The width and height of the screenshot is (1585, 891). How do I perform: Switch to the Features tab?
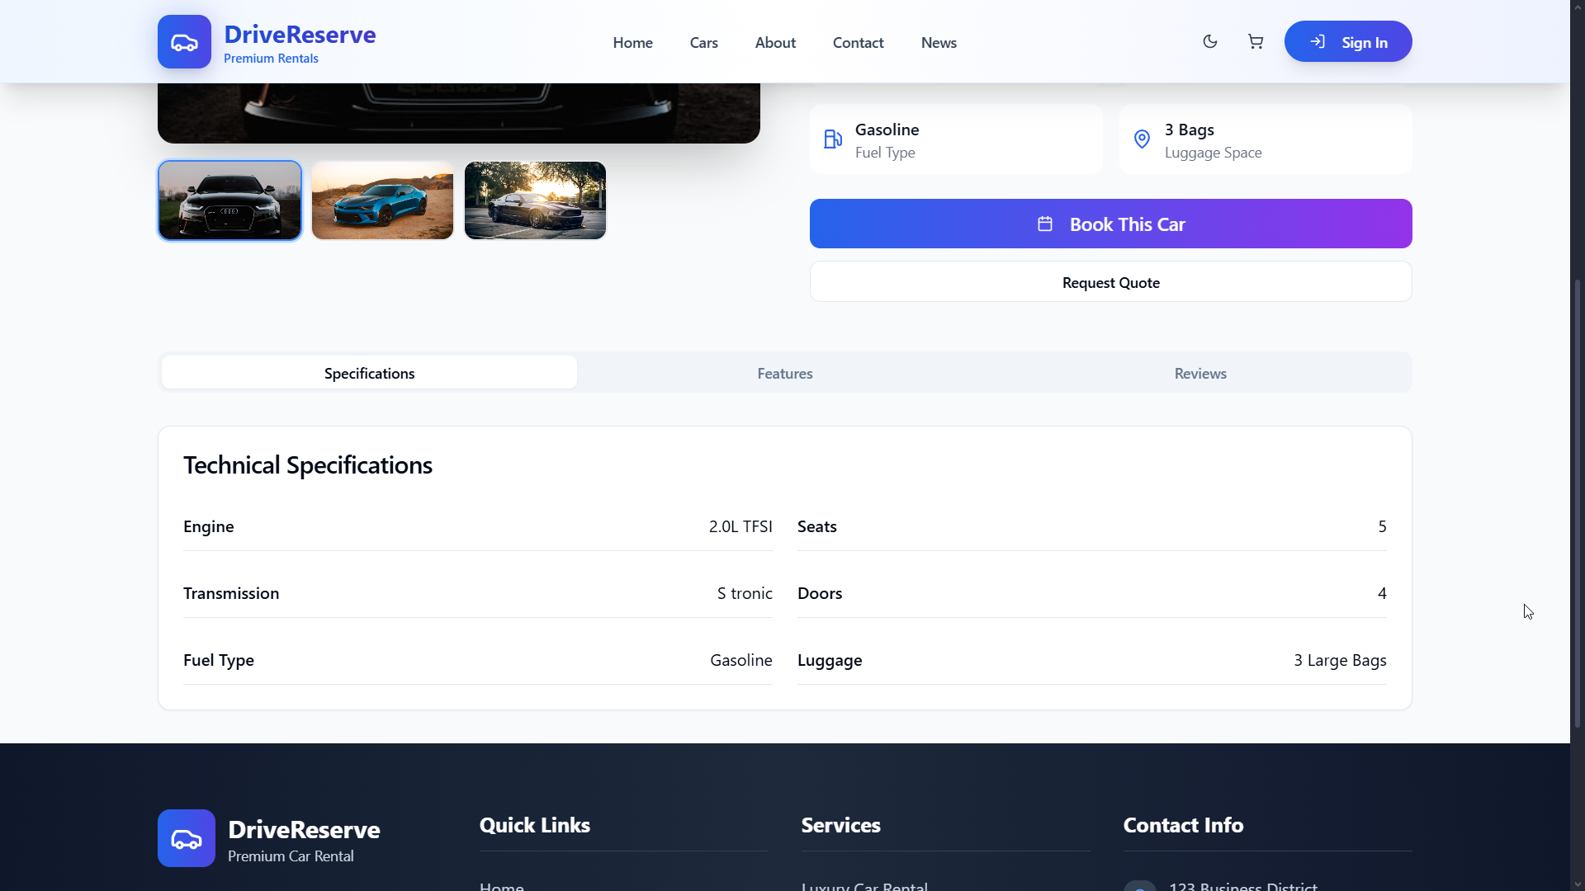tap(784, 374)
